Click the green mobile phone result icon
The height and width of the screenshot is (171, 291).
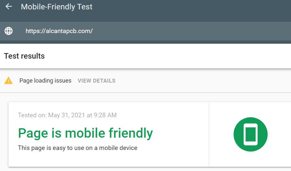(x=250, y=134)
